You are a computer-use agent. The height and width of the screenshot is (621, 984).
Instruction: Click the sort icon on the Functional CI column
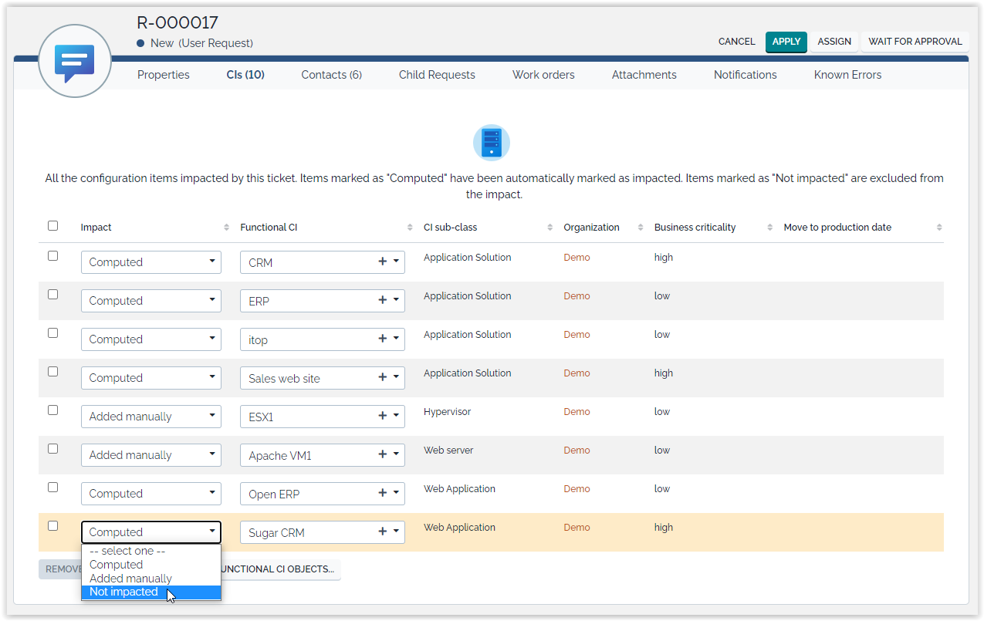pyautogui.click(x=410, y=227)
